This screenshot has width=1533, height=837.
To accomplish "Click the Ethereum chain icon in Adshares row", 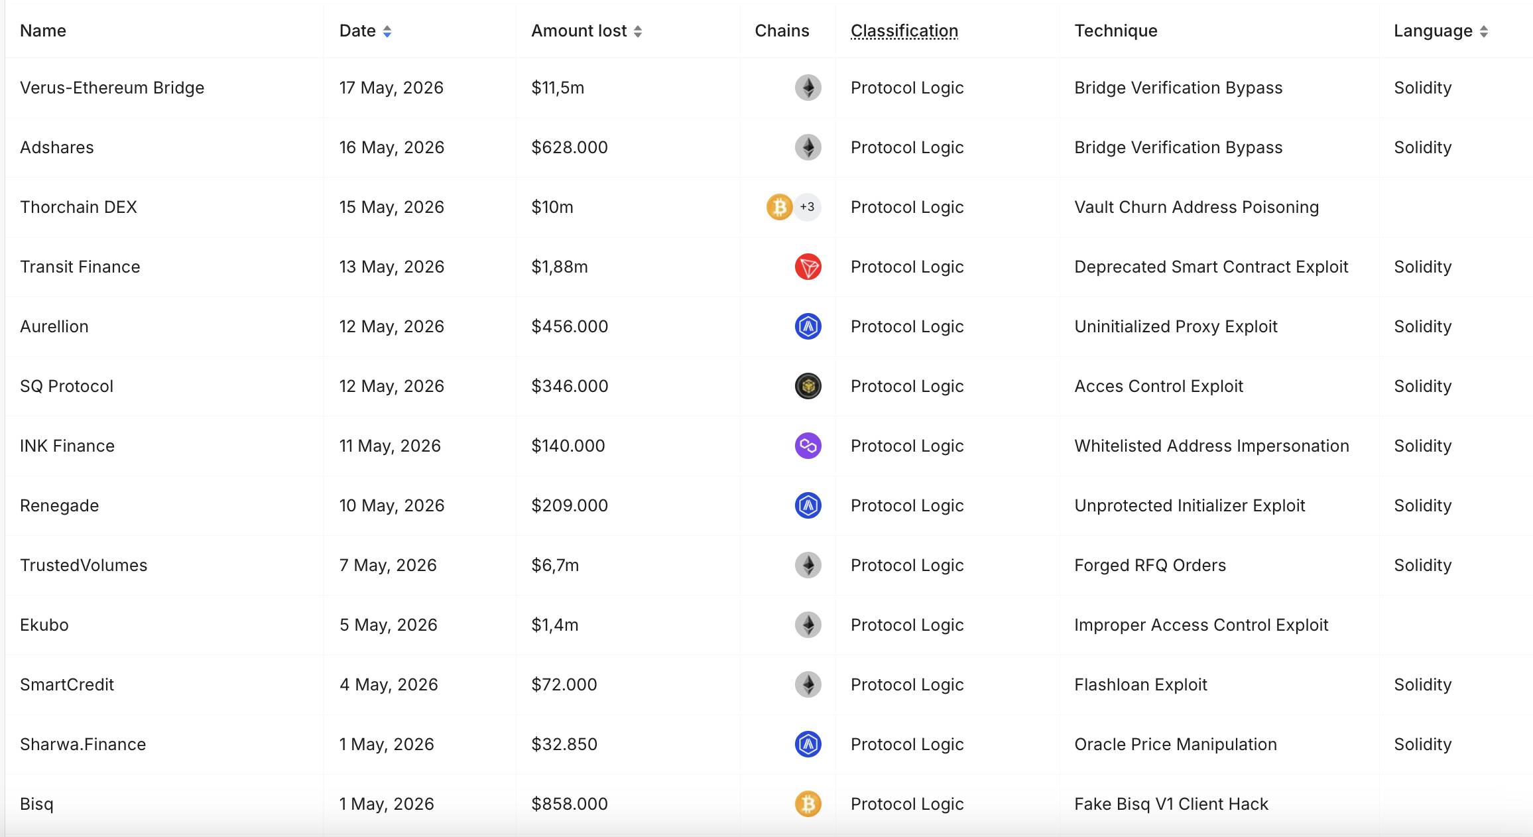I will point(808,147).
